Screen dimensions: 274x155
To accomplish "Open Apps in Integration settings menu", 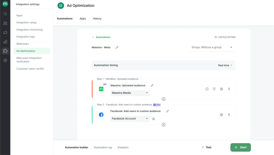I will pyautogui.click(x=19, y=15).
